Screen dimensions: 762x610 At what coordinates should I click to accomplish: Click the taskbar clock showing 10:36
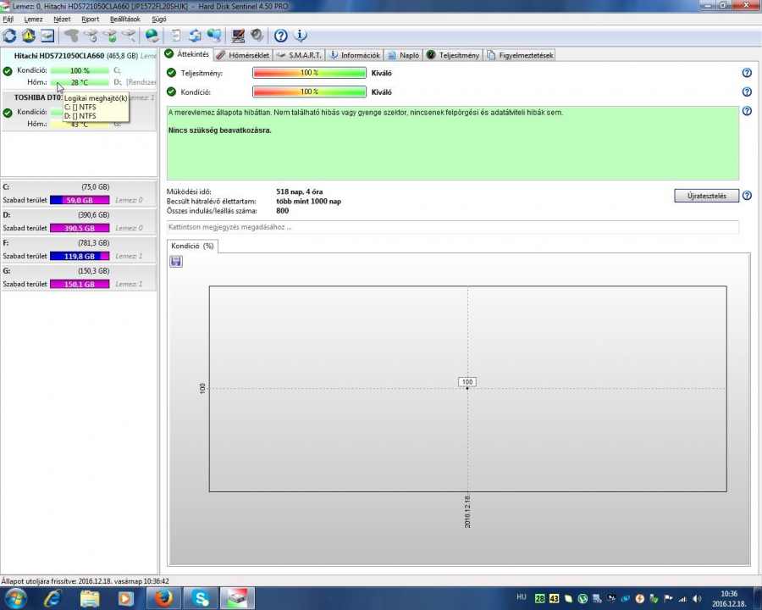[729, 598]
